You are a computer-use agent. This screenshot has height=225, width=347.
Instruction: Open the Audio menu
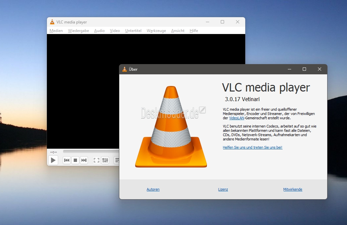pos(99,31)
